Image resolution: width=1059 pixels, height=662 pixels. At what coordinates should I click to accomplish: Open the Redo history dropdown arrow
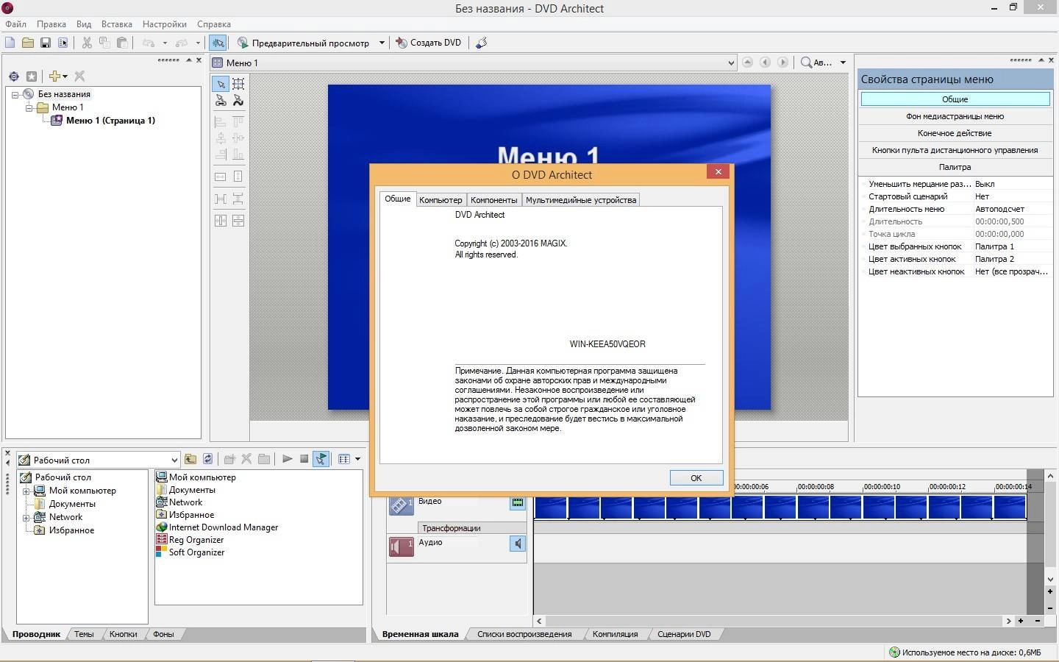tap(198, 43)
